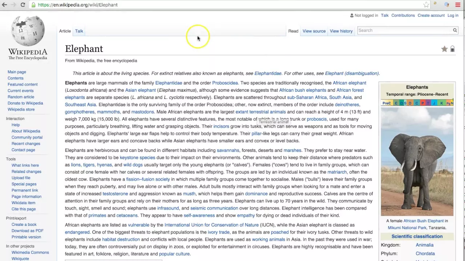Click Log in

[x=453, y=15]
